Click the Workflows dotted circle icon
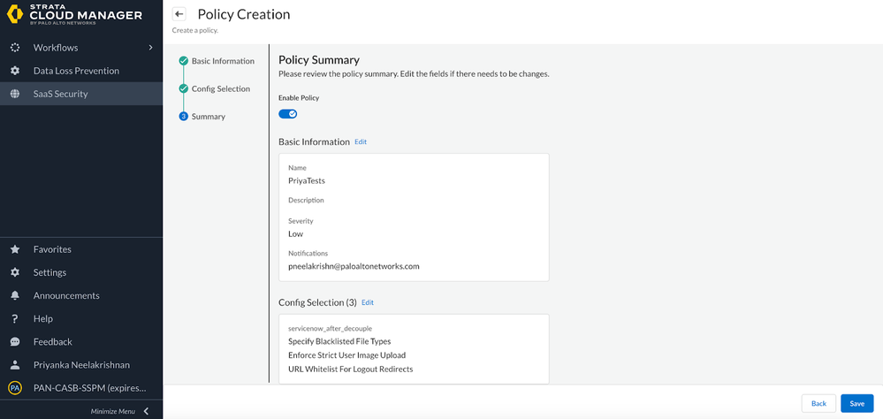The width and height of the screenshot is (883, 419). (15, 48)
